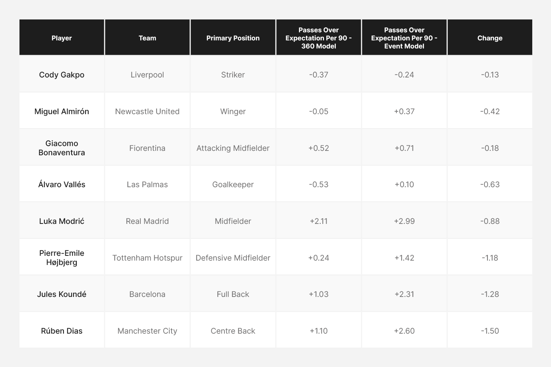Click Giacomo Bonaventura's name cell
Image resolution: width=551 pixels, height=367 pixels.
62,148
